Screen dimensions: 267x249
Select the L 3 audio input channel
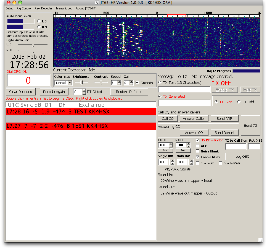39,21
